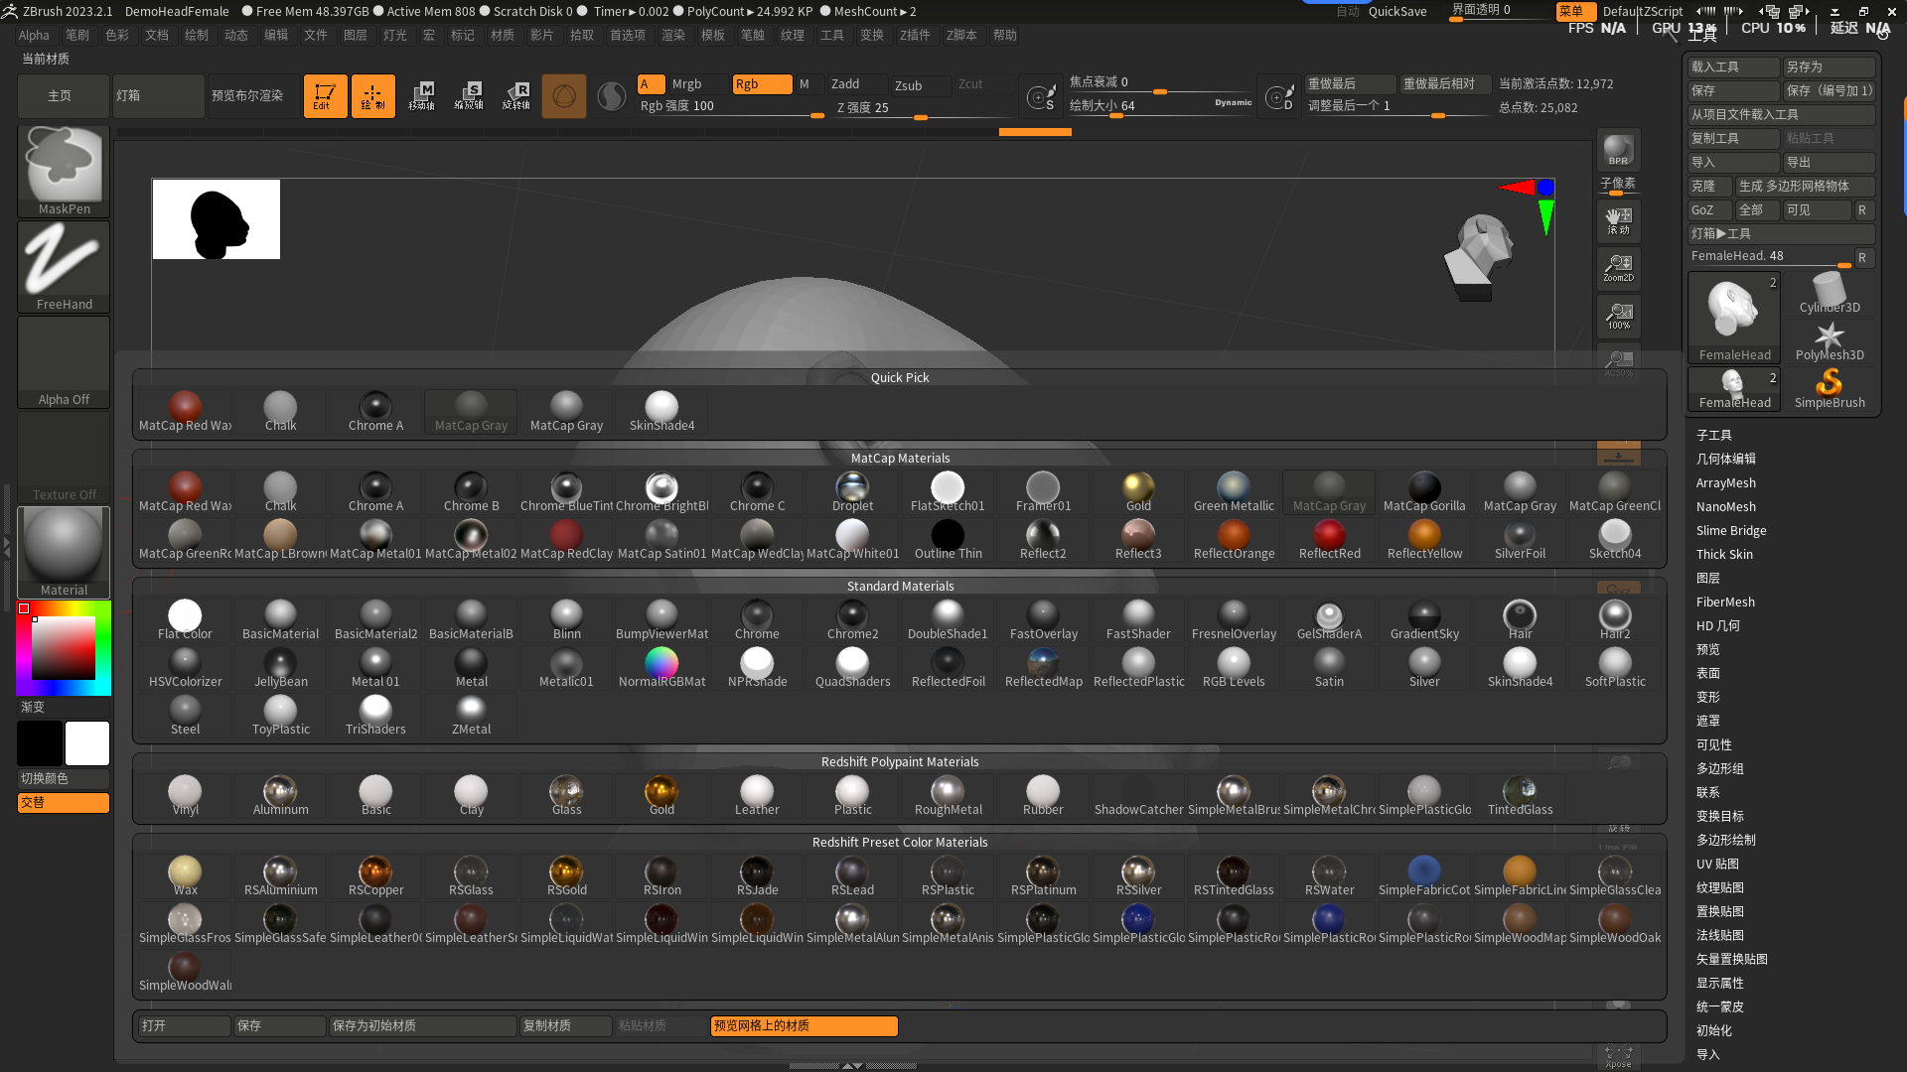Viewport: 1907px width, 1072px height.
Task: Enable the Zadd sculpting toggle
Action: tap(854, 84)
